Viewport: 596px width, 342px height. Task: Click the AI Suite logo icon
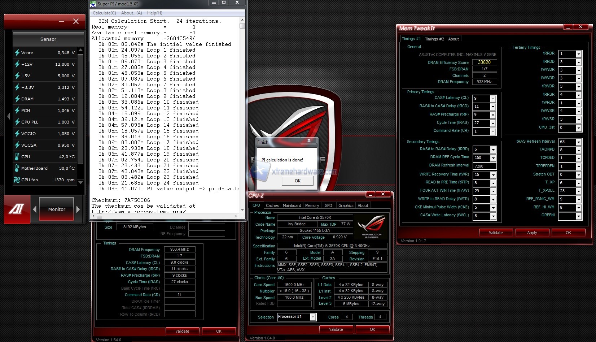tap(17, 209)
